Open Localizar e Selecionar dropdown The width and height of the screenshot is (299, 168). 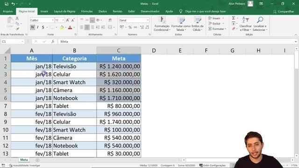(260, 24)
